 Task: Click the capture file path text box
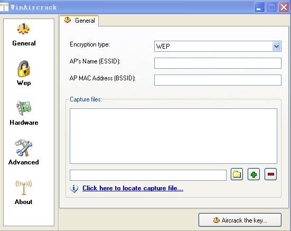pos(148,175)
